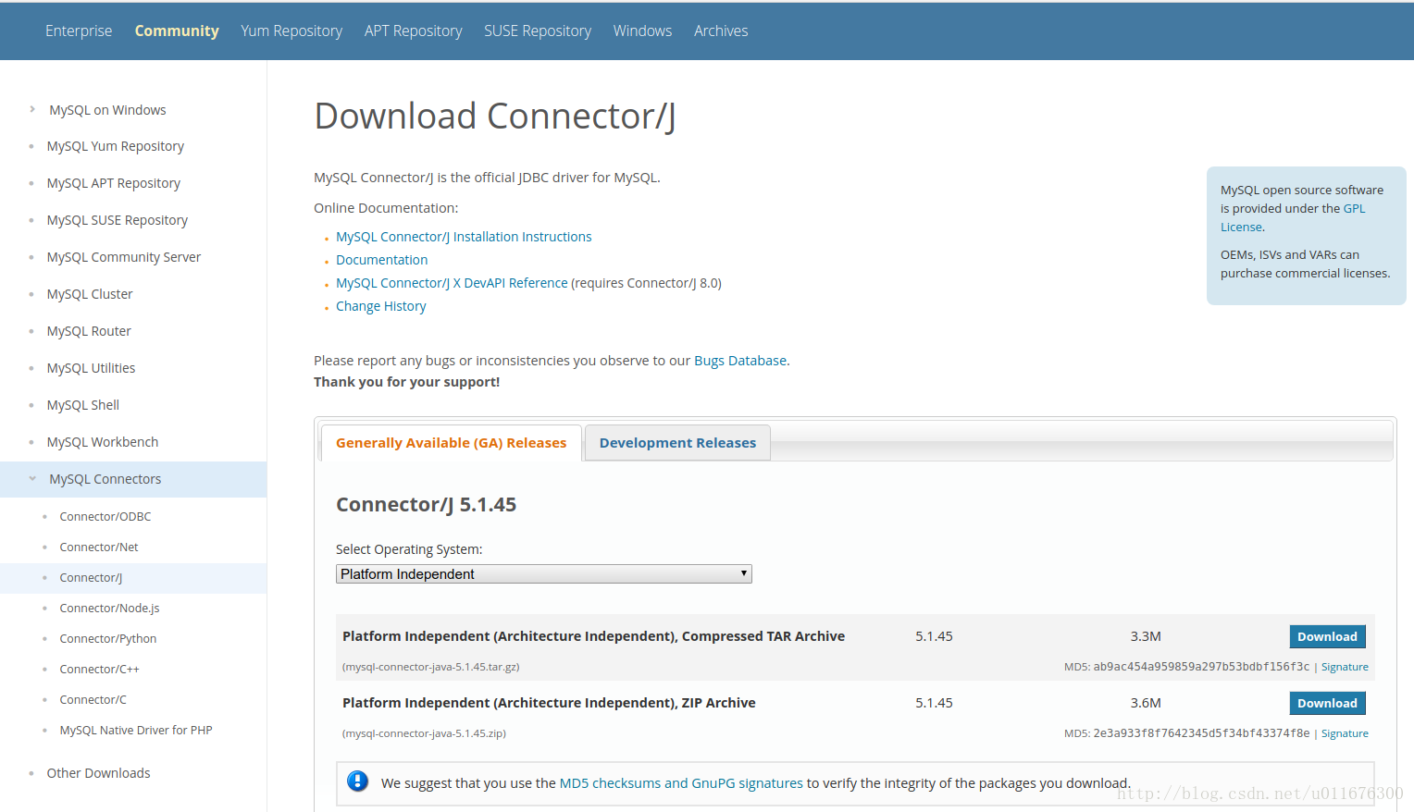The image size is (1414, 812).
Task: Go to Yum Repository in top bar
Action: 291,31
